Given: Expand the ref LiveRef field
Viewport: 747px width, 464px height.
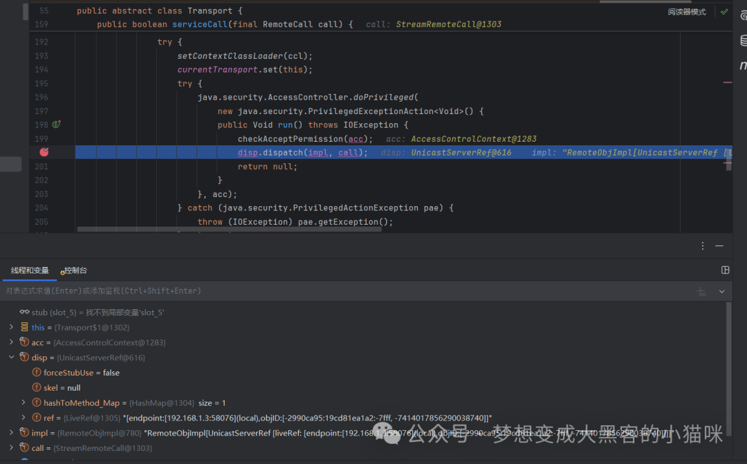Looking at the screenshot, I should pos(24,417).
